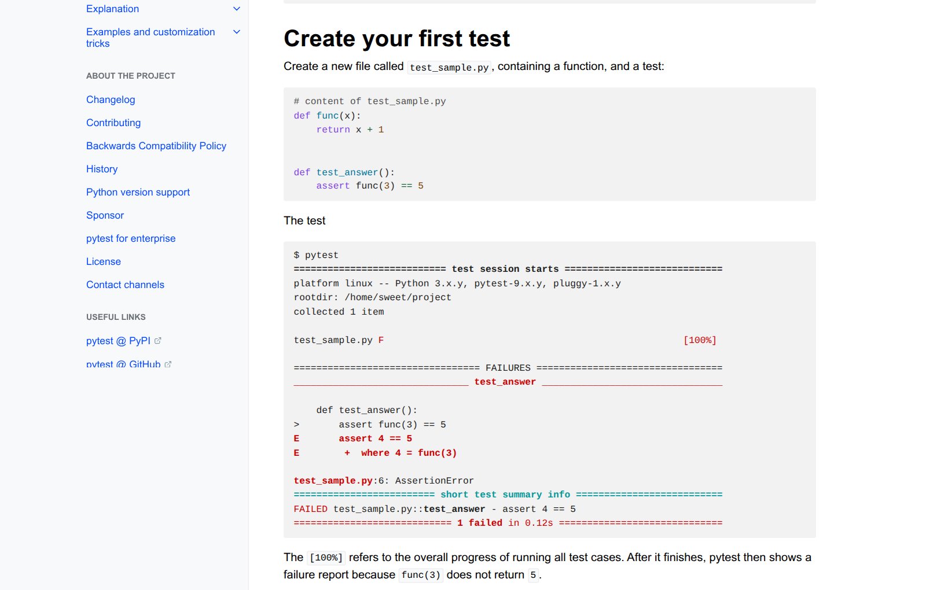Click the ABOUT THE PROJECT section label
Image resolution: width=926 pixels, height=590 pixels.
pos(131,76)
